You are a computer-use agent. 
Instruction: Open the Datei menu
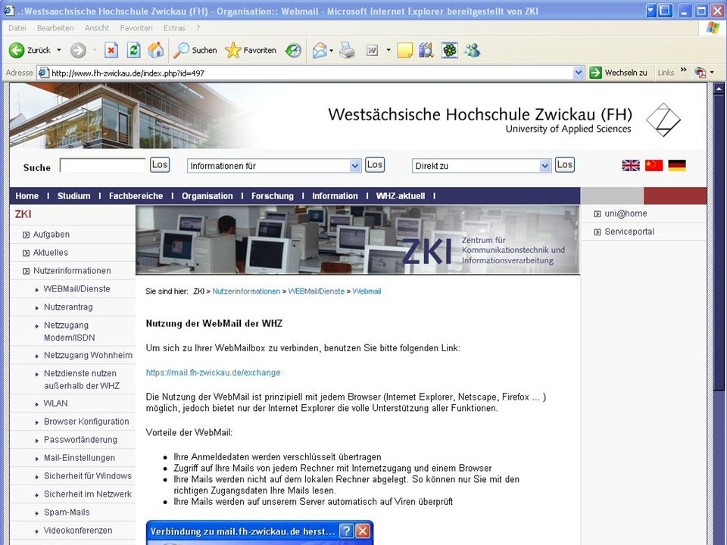click(17, 28)
